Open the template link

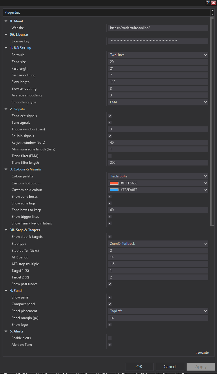click(x=203, y=353)
